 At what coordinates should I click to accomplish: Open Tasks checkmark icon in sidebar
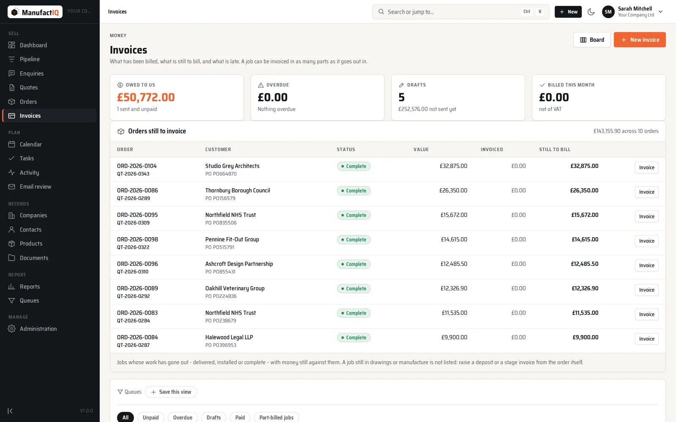point(11,158)
